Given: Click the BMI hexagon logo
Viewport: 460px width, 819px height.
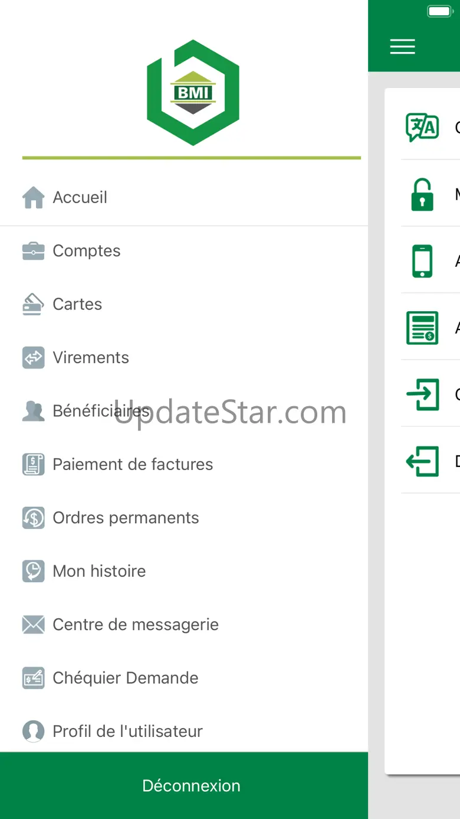Looking at the screenshot, I should [x=193, y=93].
